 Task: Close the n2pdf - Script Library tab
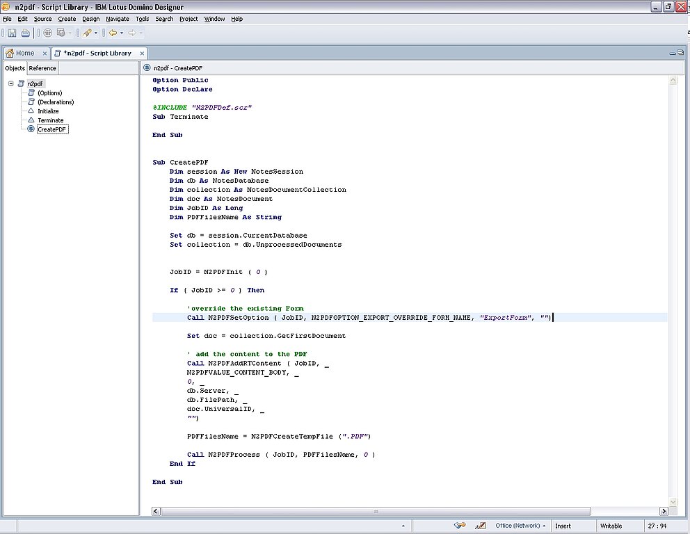(x=142, y=54)
